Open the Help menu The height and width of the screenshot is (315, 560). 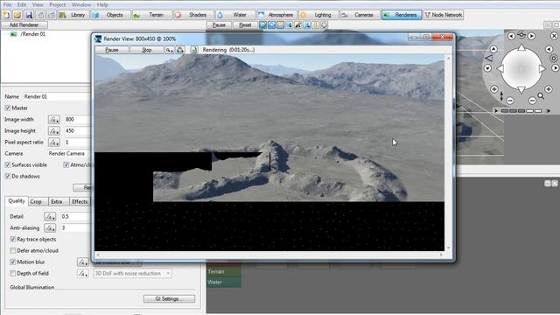[102, 4]
